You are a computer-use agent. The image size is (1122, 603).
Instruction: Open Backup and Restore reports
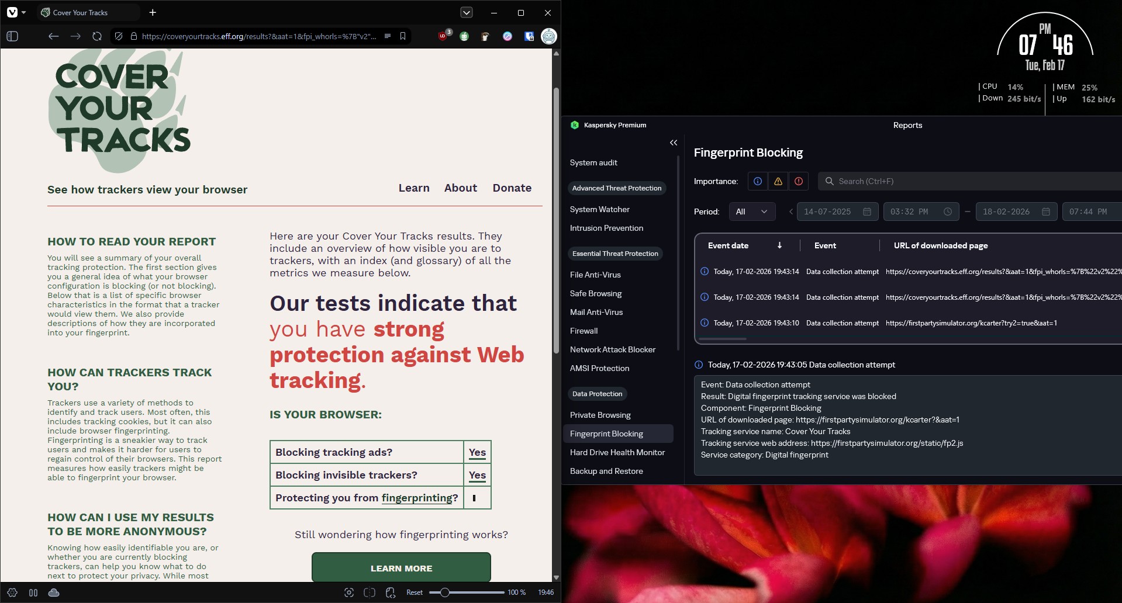tap(606, 471)
